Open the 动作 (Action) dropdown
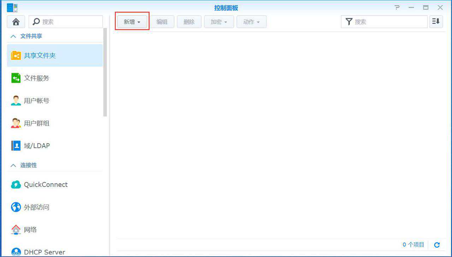 point(251,22)
